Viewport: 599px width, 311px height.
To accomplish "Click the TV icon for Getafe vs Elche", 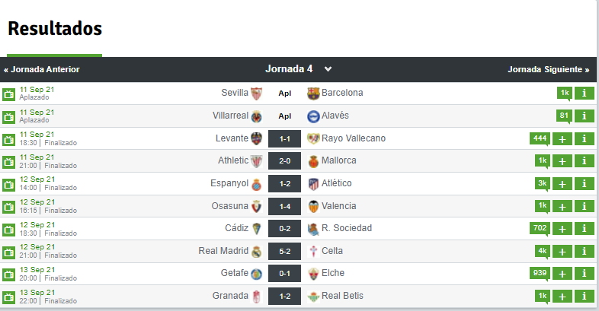I will (8, 275).
